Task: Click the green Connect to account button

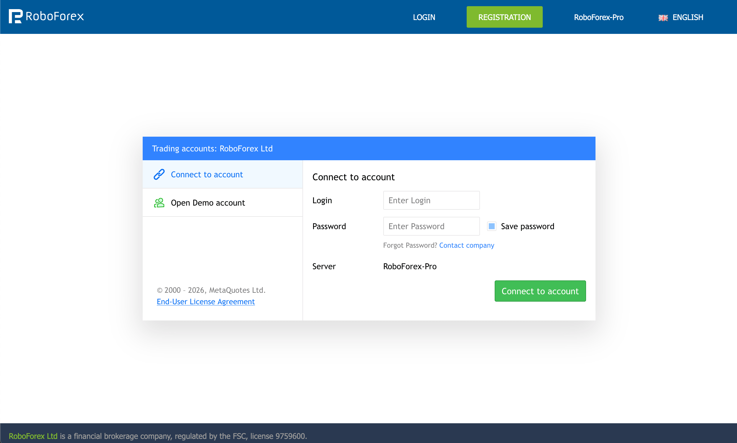Action: click(540, 291)
